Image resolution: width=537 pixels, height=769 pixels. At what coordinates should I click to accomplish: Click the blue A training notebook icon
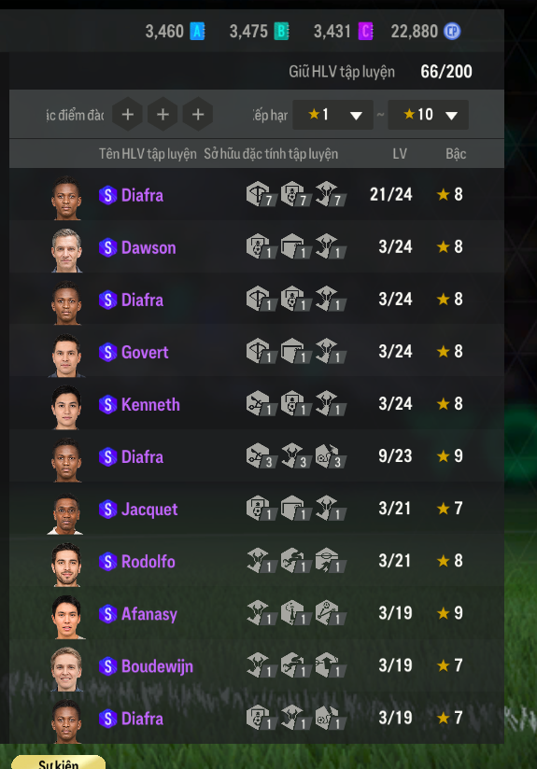coord(197,32)
